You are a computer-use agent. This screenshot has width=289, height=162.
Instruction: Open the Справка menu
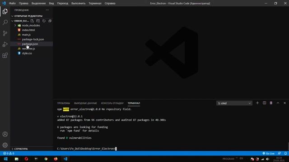click(110, 3)
